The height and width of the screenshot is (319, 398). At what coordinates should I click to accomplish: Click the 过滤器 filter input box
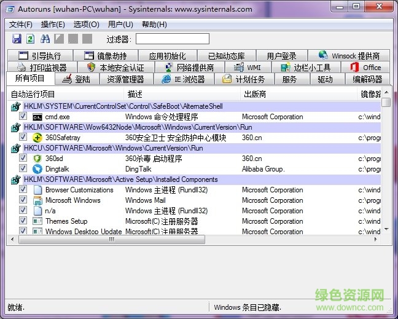coord(173,39)
